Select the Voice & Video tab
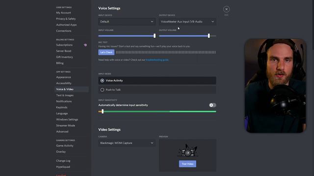This screenshot has width=314, height=176. pos(72,89)
